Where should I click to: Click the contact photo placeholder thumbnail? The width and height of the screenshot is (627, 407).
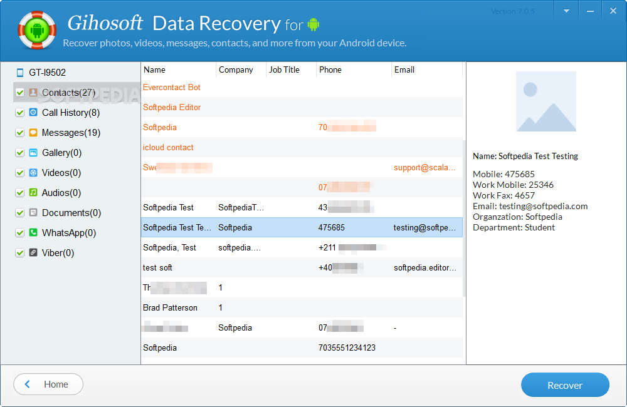pyautogui.click(x=546, y=101)
